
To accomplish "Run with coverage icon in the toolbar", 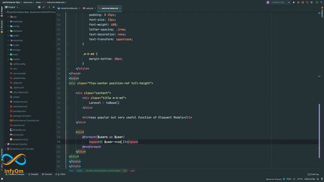I will 303,3.
